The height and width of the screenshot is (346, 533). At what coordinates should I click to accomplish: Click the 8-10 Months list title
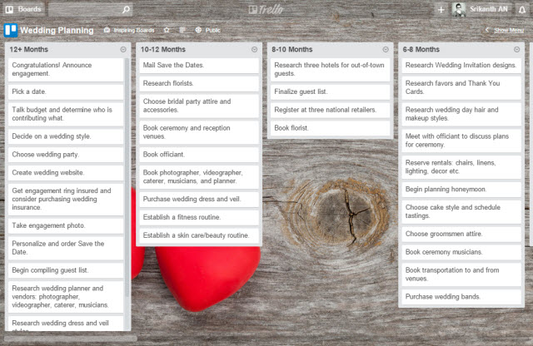[292, 50]
